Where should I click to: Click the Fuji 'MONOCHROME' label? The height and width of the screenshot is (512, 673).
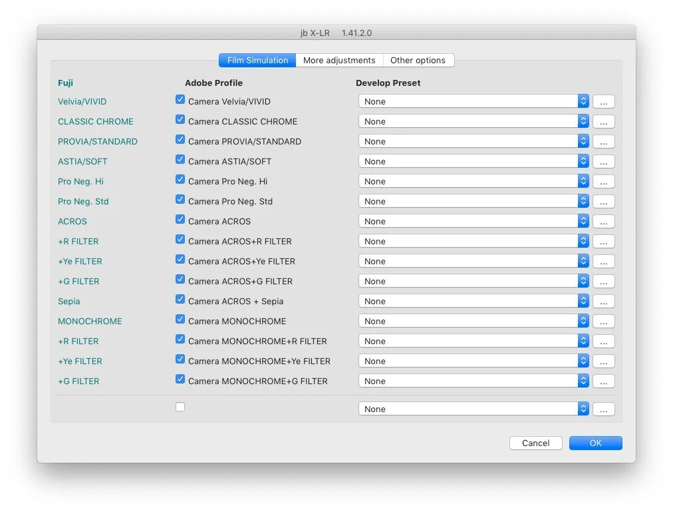click(90, 321)
